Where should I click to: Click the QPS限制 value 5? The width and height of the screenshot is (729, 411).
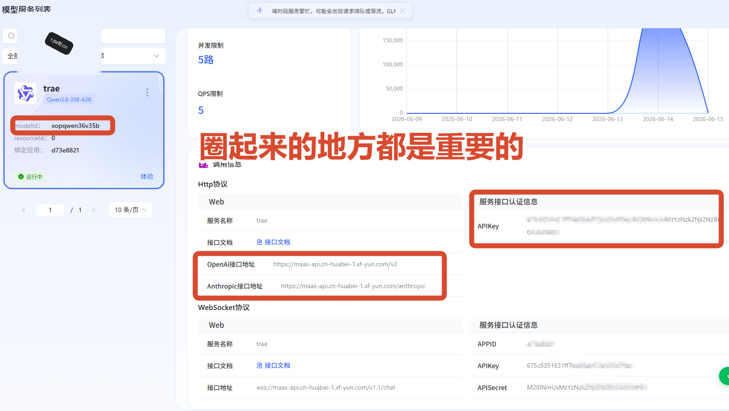pos(201,110)
